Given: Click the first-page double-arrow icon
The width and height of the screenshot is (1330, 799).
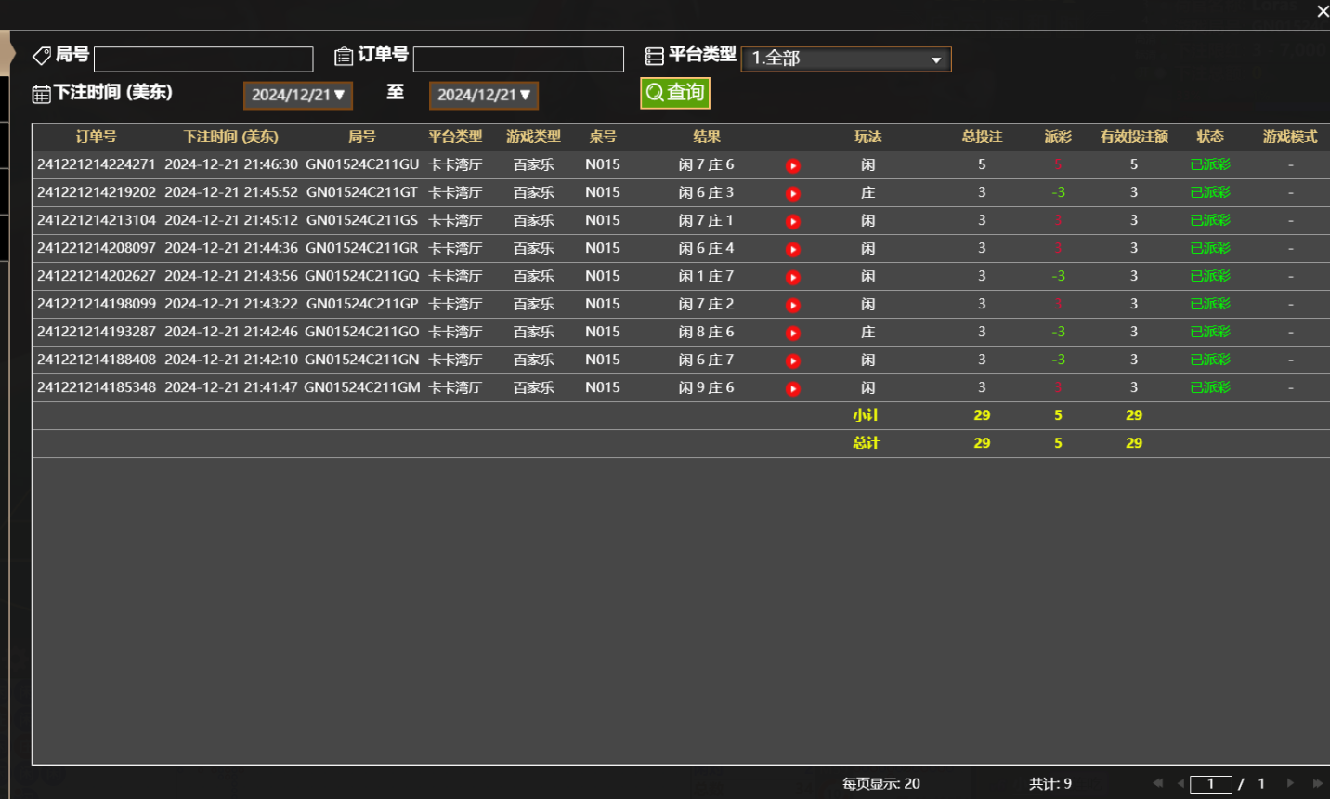Looking at the screenshot, I should (x=1157, y=783).
